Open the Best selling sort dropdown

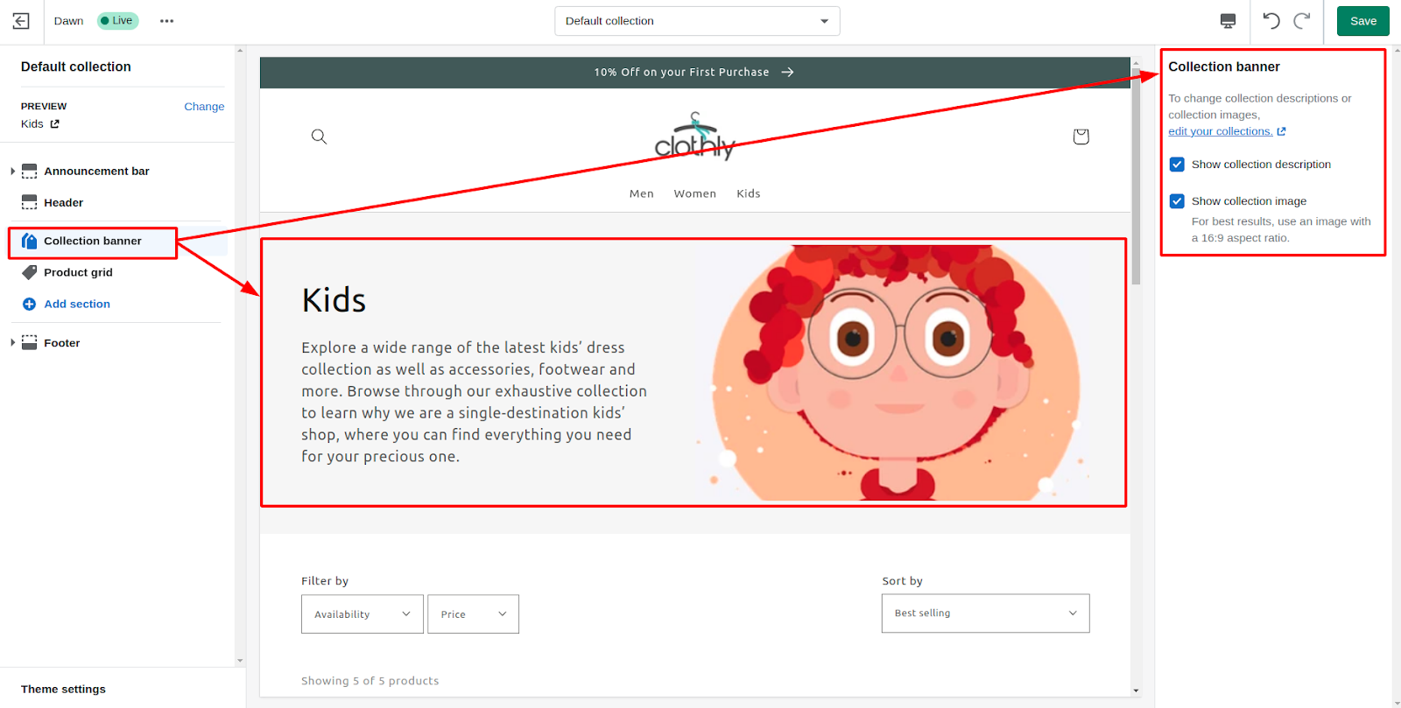click(x=985, y=613)
